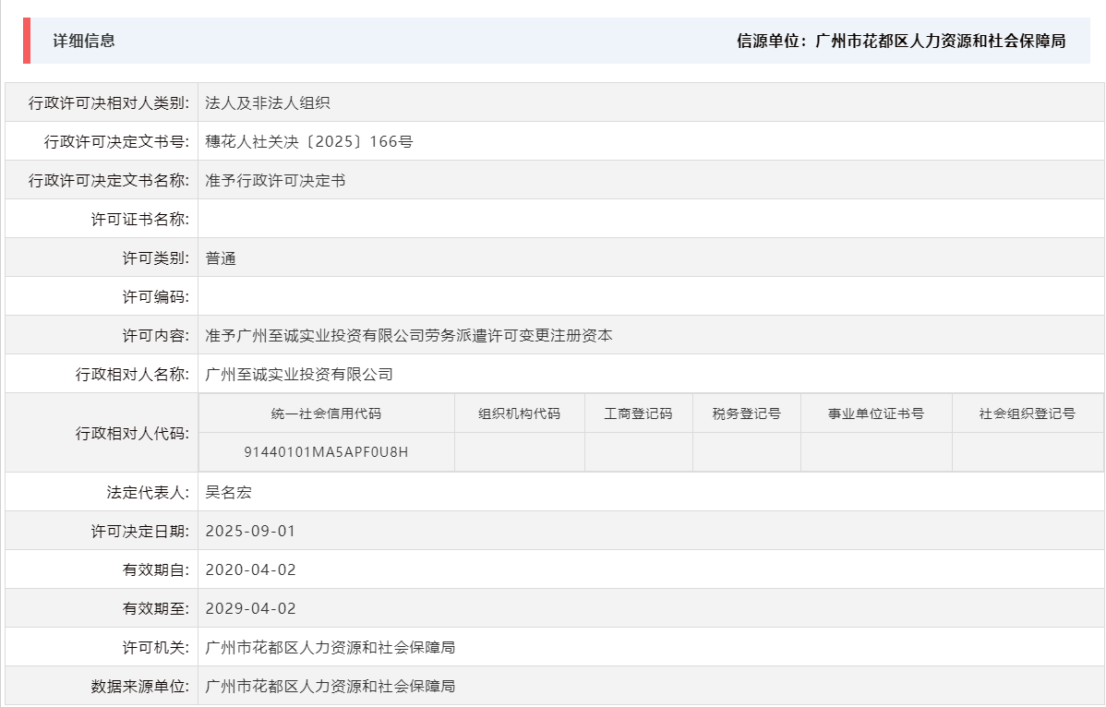Screen dimensions: 1106x707
Task: Click the 税务登记号 column header
Action: click(x=747, y=413)
